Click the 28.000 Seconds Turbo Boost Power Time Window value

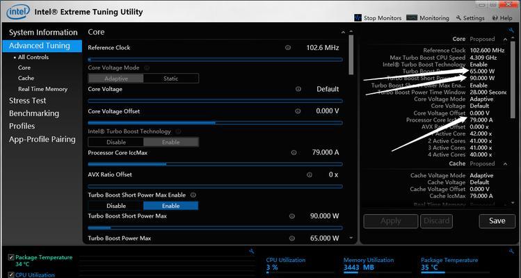click(488, 92)
